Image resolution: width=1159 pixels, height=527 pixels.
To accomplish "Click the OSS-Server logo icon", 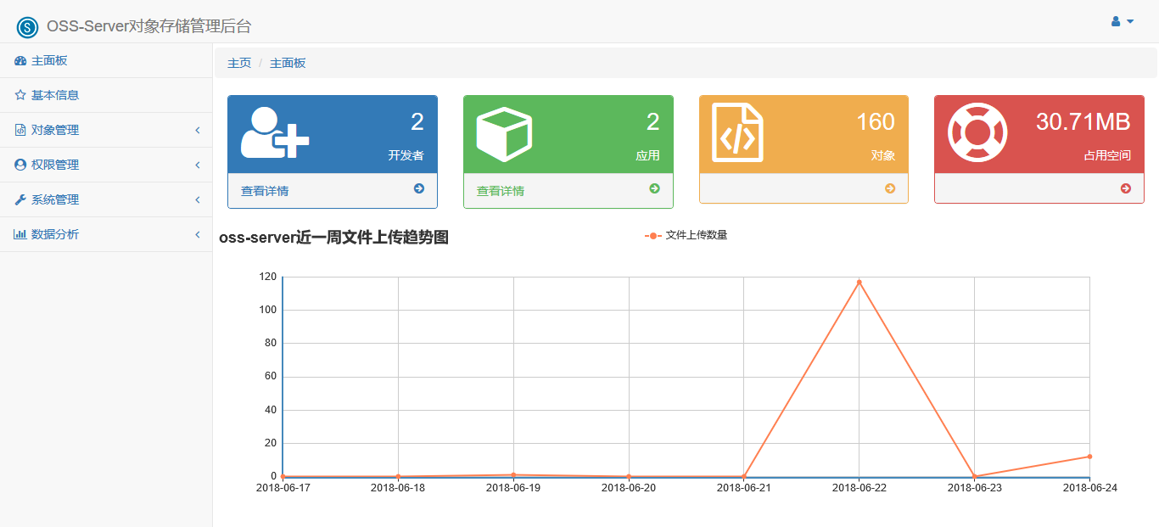I will [x=28, y=27].
